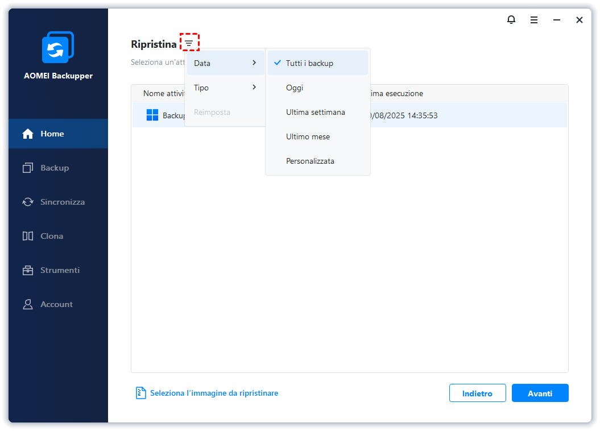Open the filter icon next to Ripristina
600x431 pixels.
pyautogui.click(x=189, y=43)
